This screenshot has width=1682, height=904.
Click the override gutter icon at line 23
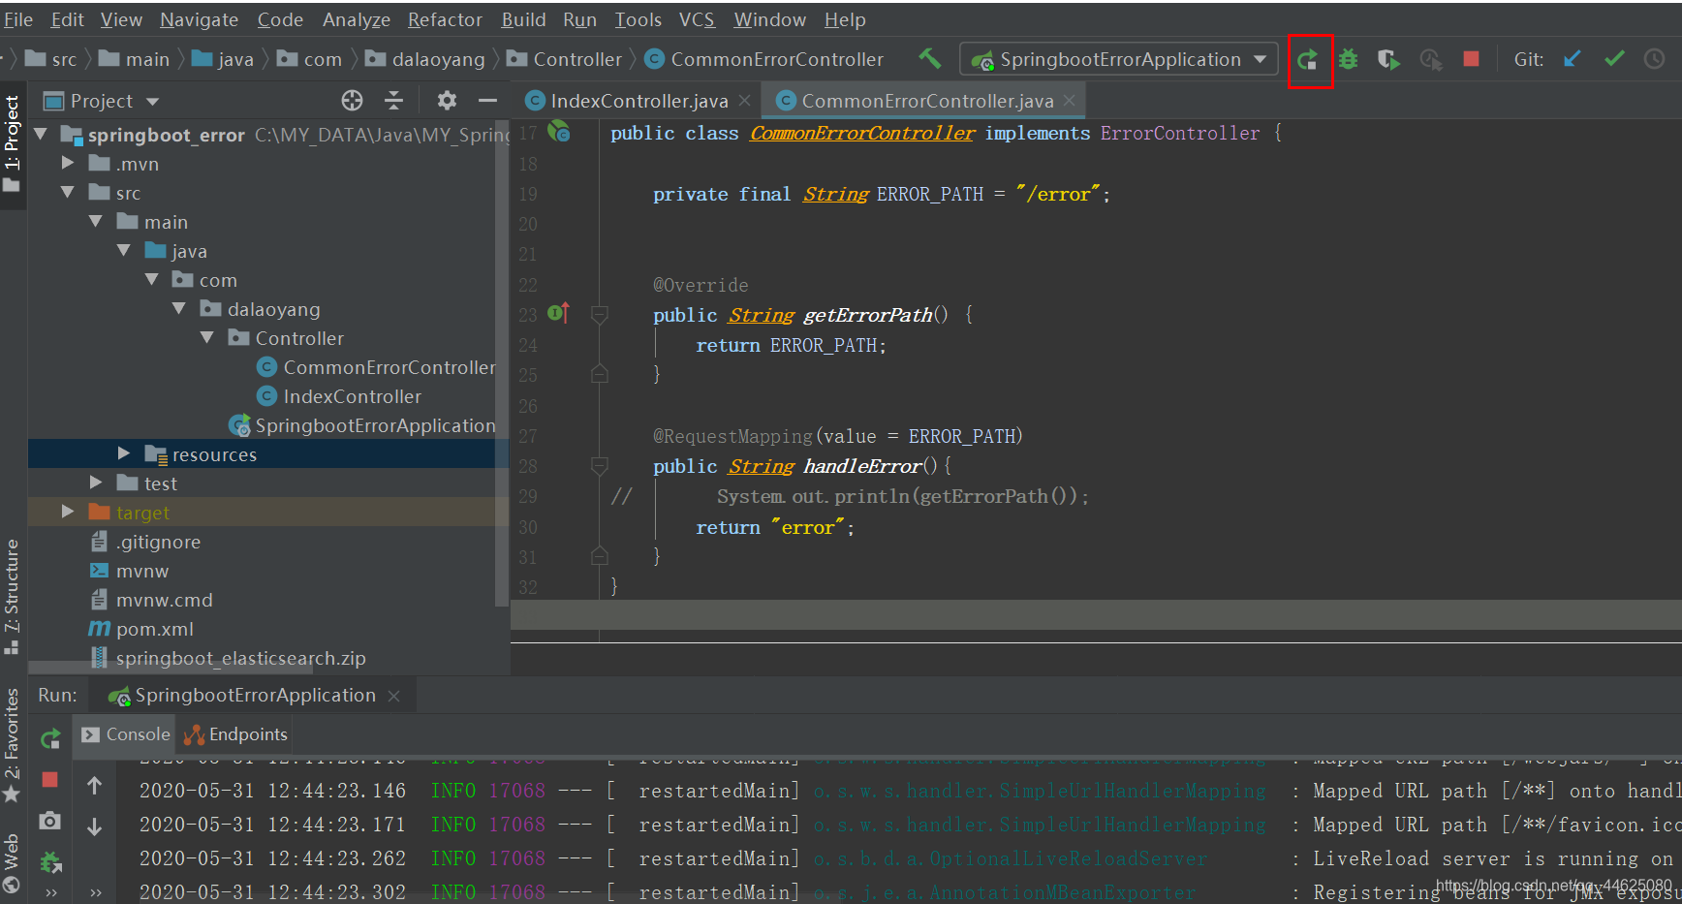click(x=559, y=312)
